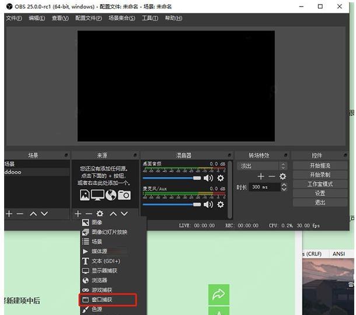Open 麦克风/Aux audio settings gear
Viewport: 356px width, 315px height.
click(221, 205)
